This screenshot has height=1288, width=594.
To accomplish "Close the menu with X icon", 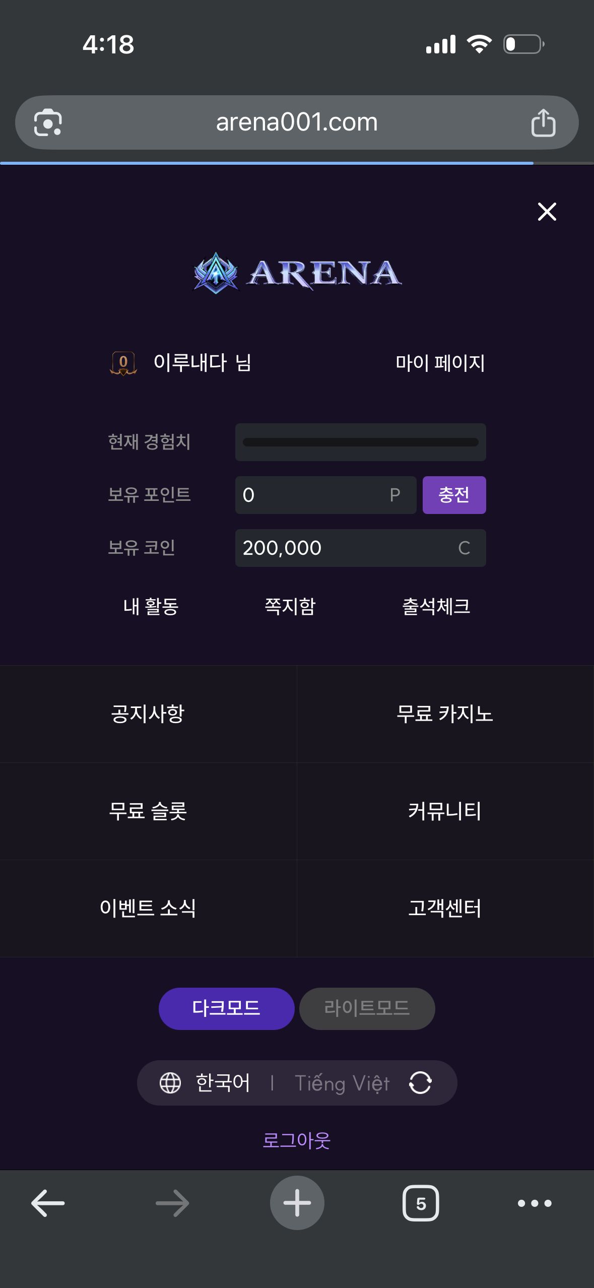I will pos(547,212).
